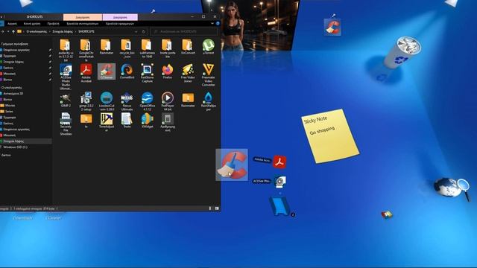Open Explorer help question mark
Viewport: 477px width, 268px height.
(218, 23)
